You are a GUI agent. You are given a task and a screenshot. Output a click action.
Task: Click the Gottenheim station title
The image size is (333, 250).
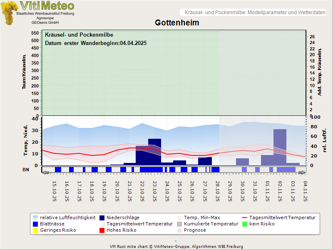(x=177, y=22)
